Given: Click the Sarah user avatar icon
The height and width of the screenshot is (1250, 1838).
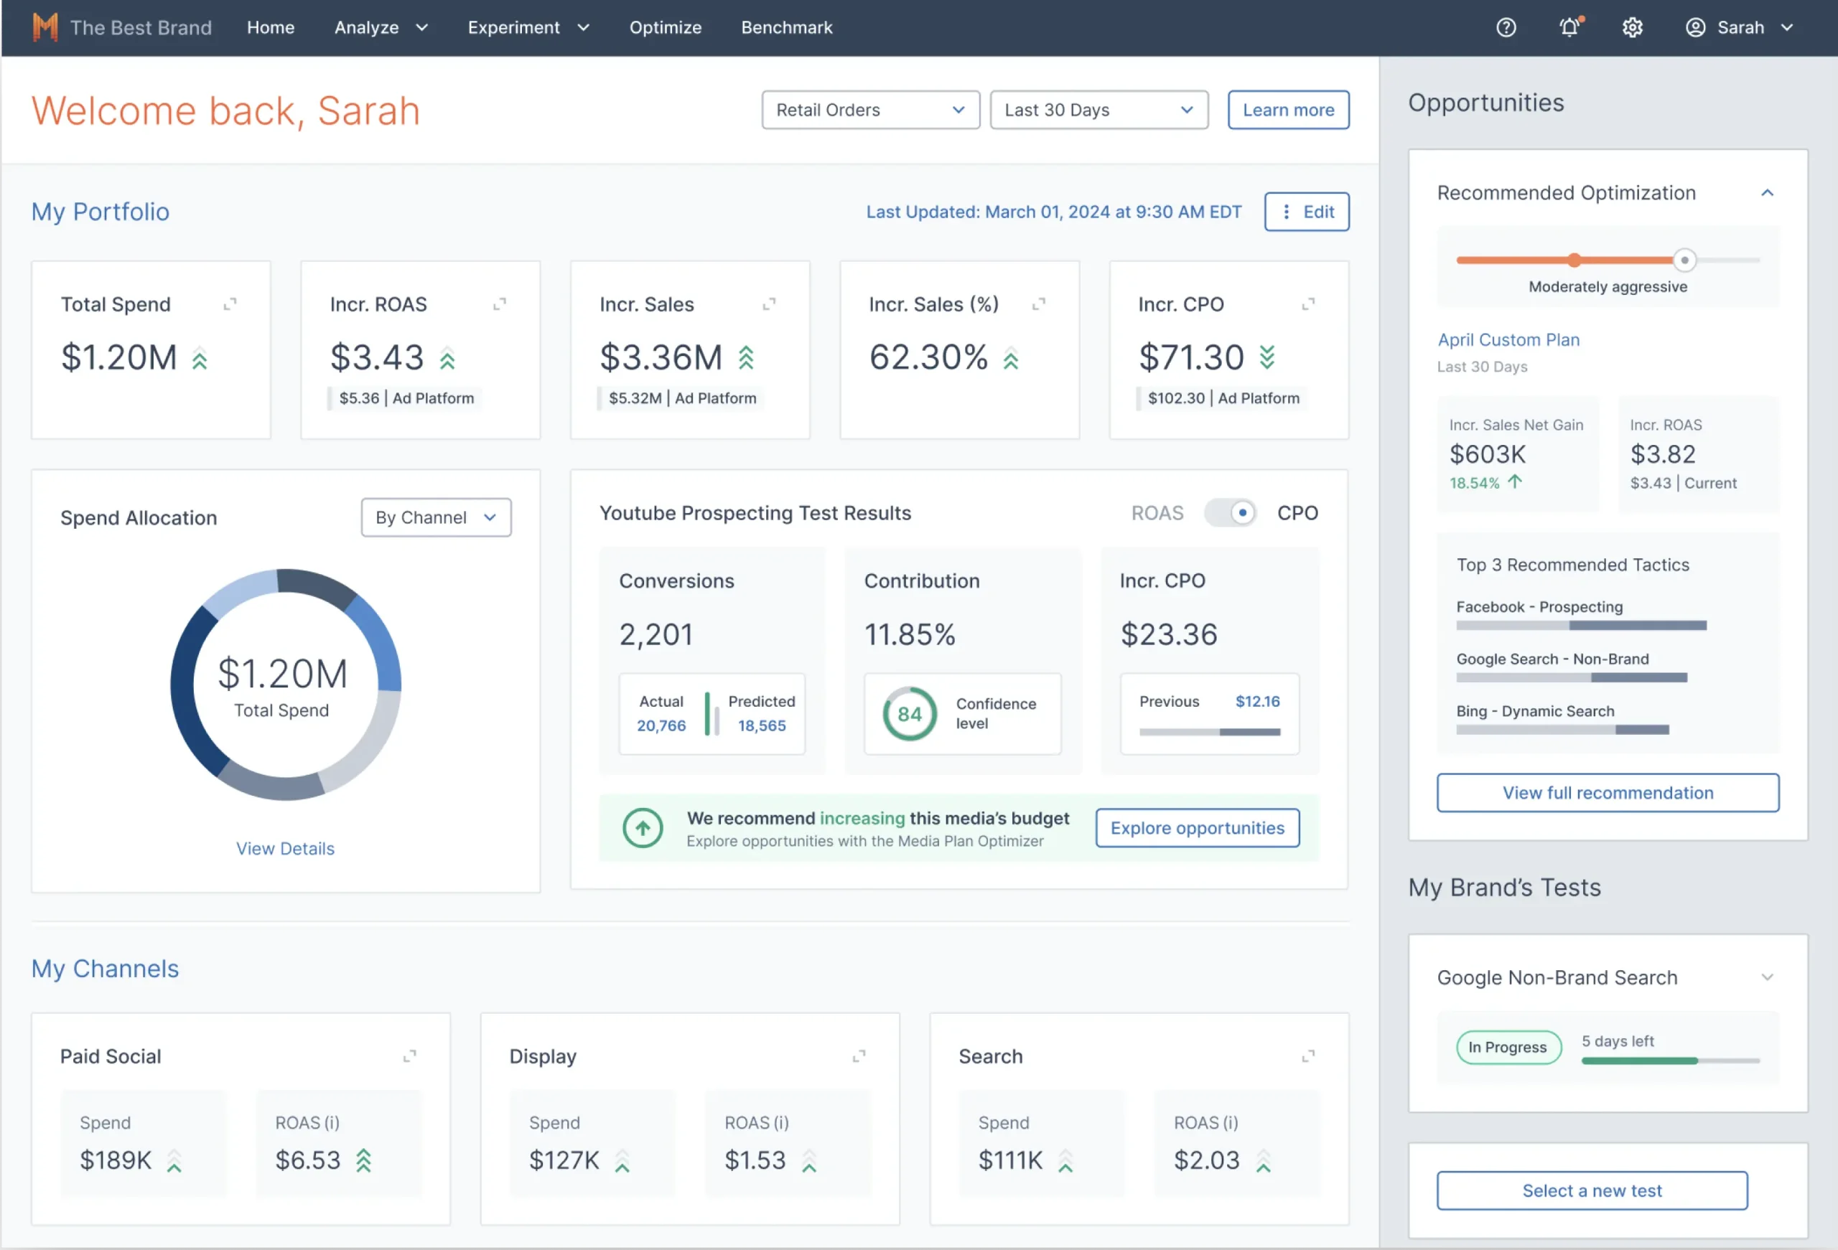Looking at the screenshot, I should pyautogui.click(x=1695, y=28).
